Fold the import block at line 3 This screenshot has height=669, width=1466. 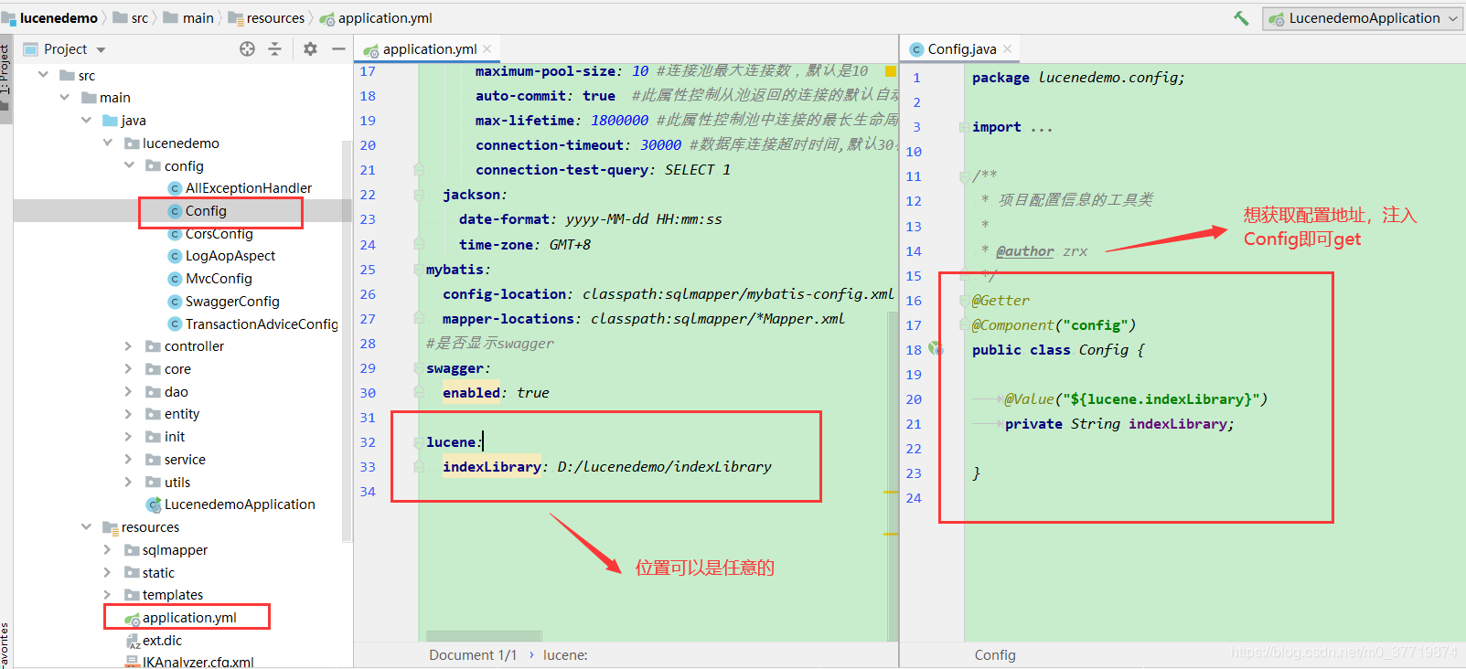(x=964, y=127)
